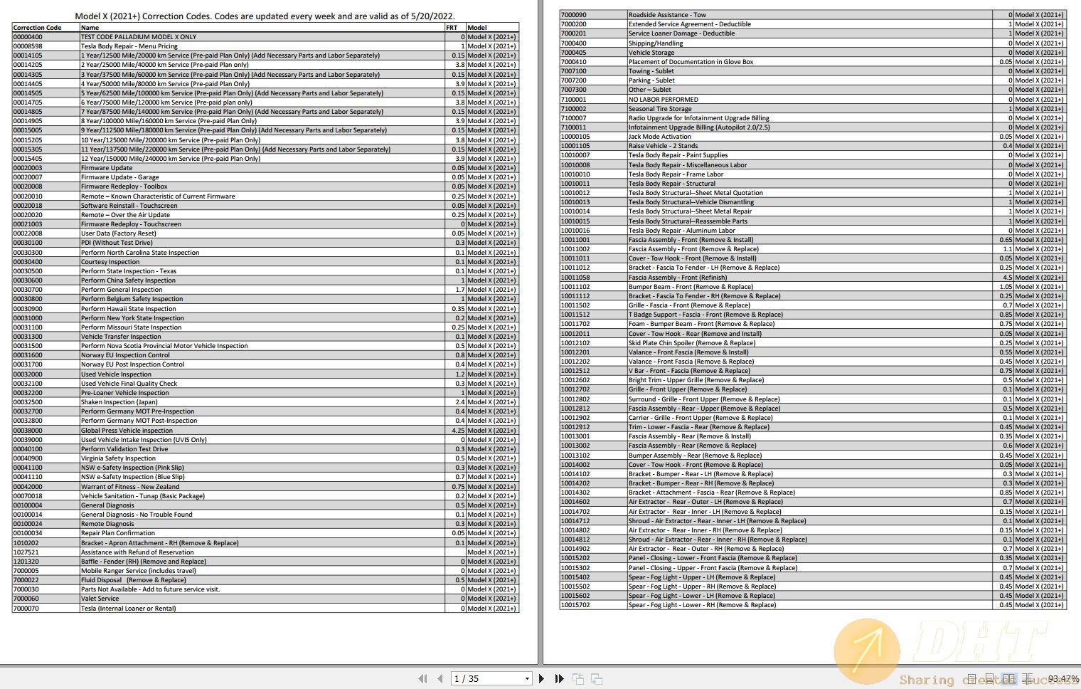Image resolution: width=1081 pixels, height=689 pixels.
Task: Open the page number dropdown arrow
Action: [527, 679]
